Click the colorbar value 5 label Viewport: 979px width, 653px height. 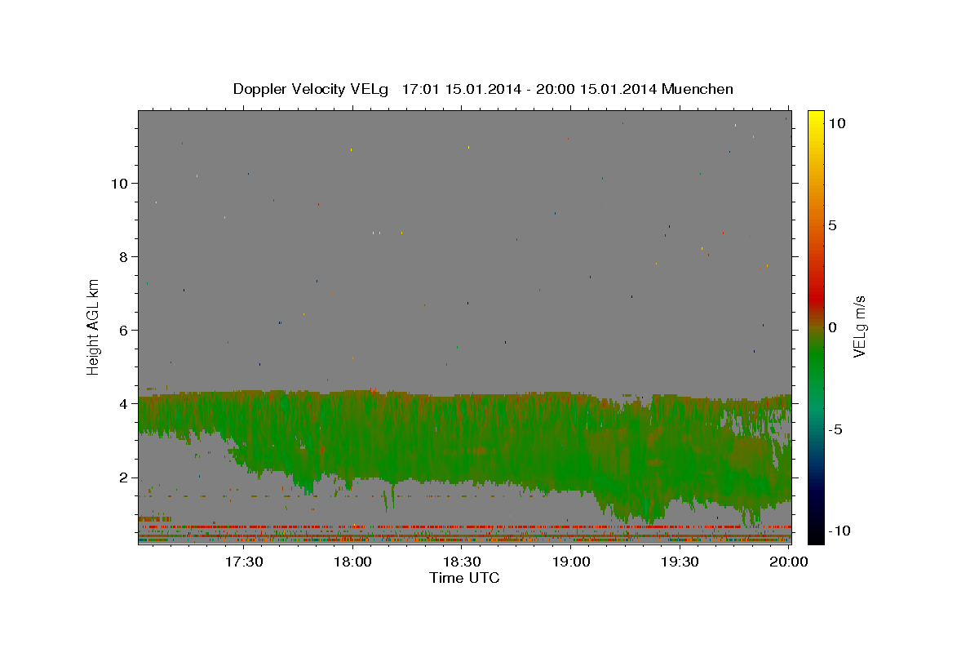(832, 225)
